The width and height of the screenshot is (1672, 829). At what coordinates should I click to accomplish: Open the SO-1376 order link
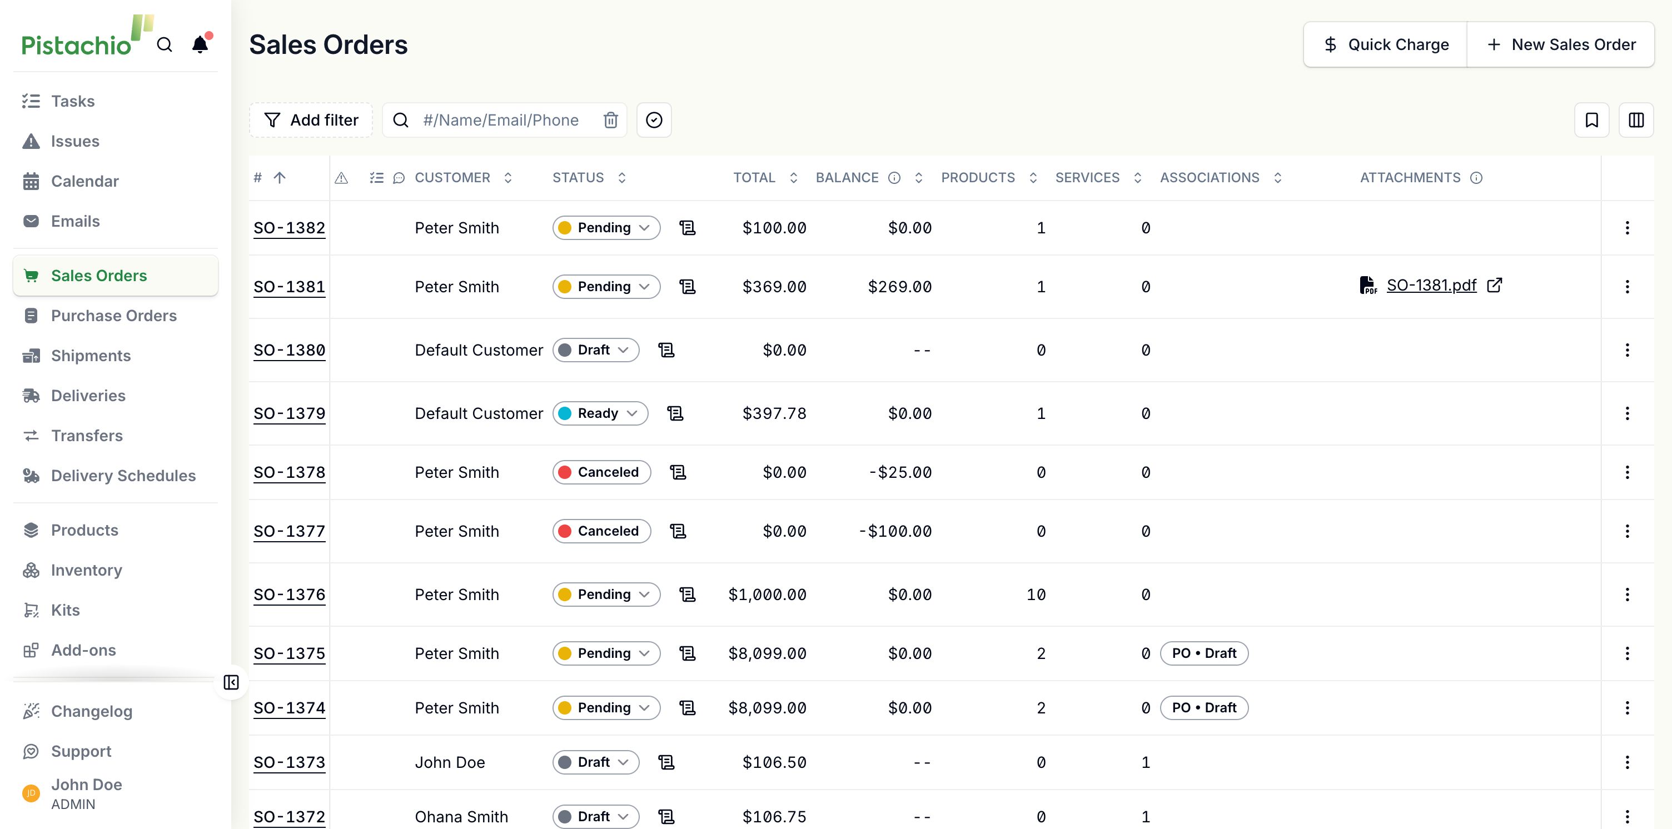tap(289, 595)
